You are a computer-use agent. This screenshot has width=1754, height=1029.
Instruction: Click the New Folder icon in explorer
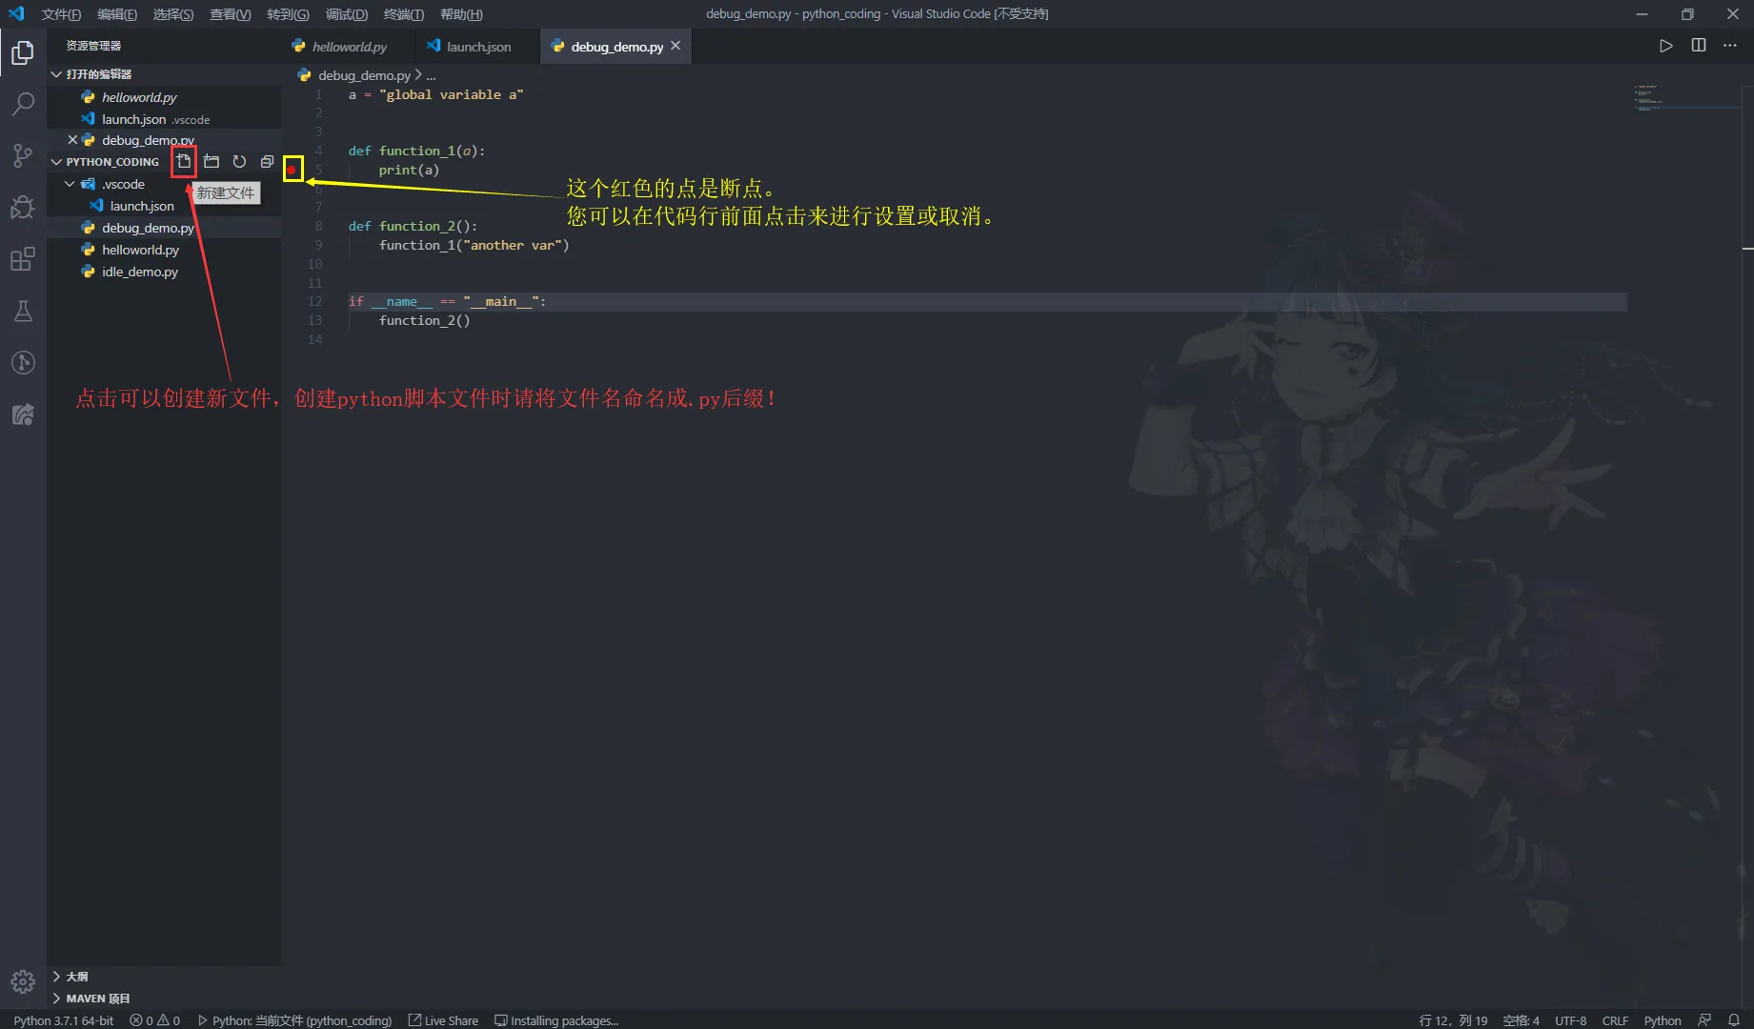coord(212,161)
